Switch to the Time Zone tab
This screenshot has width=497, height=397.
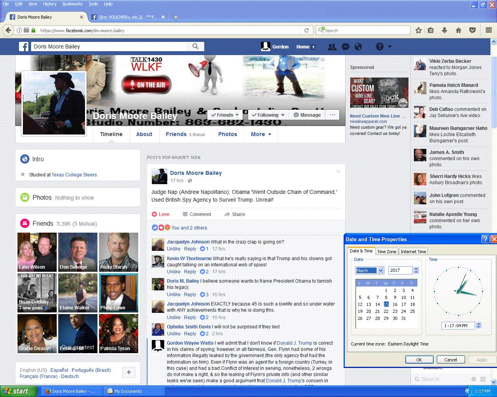pyautogui.click(x=386, y=252)
